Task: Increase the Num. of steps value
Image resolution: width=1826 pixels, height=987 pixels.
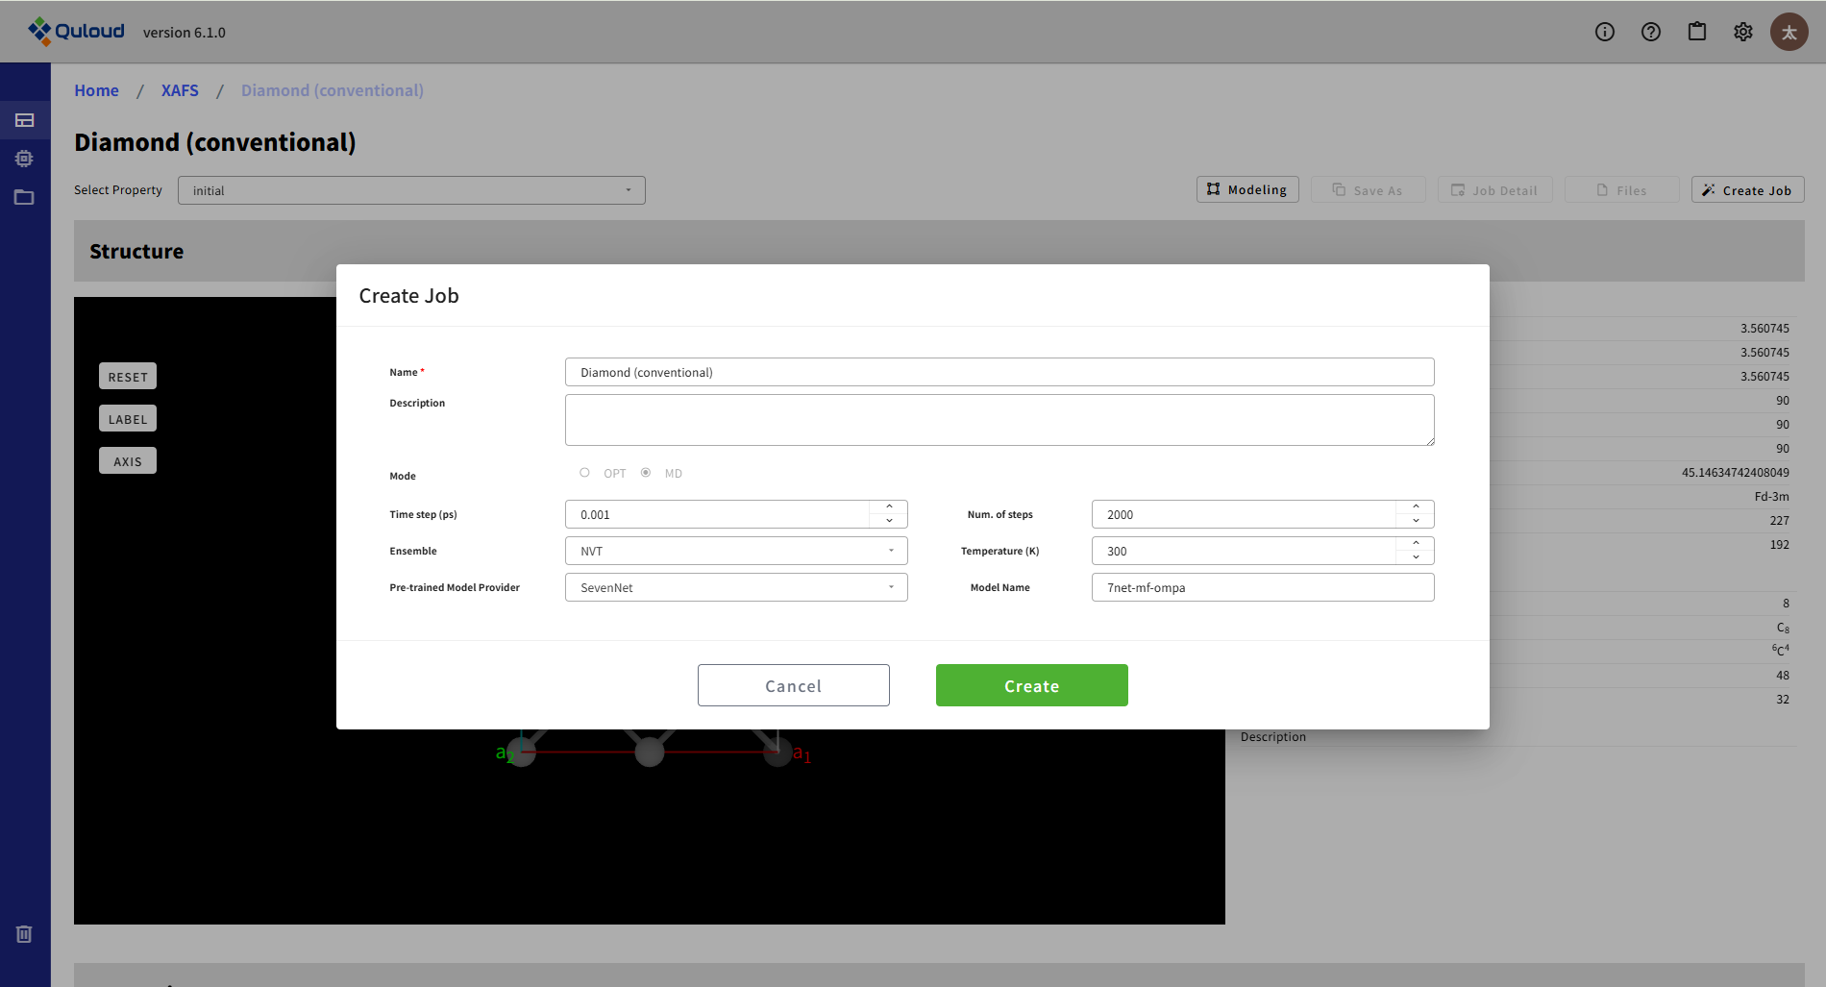Action: [1416, 507]
